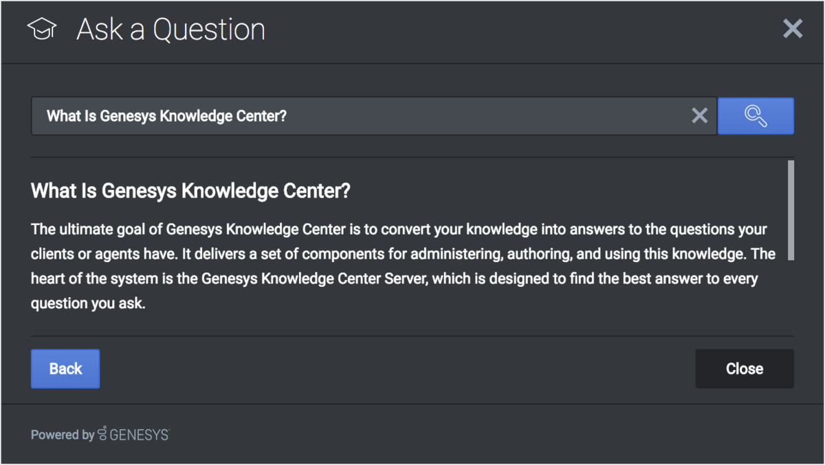This screenshot has height=465, width=825.
Task: Click the paragraph line starting "The ultimate goal"
Action: [x=399, y=228]
